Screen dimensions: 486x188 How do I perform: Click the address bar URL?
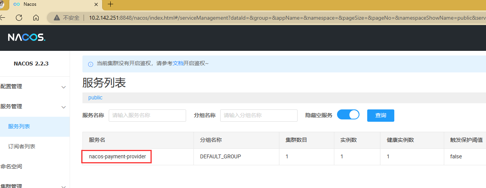(287, 18)
